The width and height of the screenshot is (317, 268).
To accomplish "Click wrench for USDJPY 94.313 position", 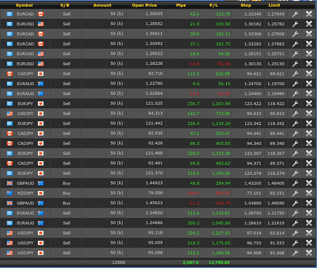I will (295, 113).
